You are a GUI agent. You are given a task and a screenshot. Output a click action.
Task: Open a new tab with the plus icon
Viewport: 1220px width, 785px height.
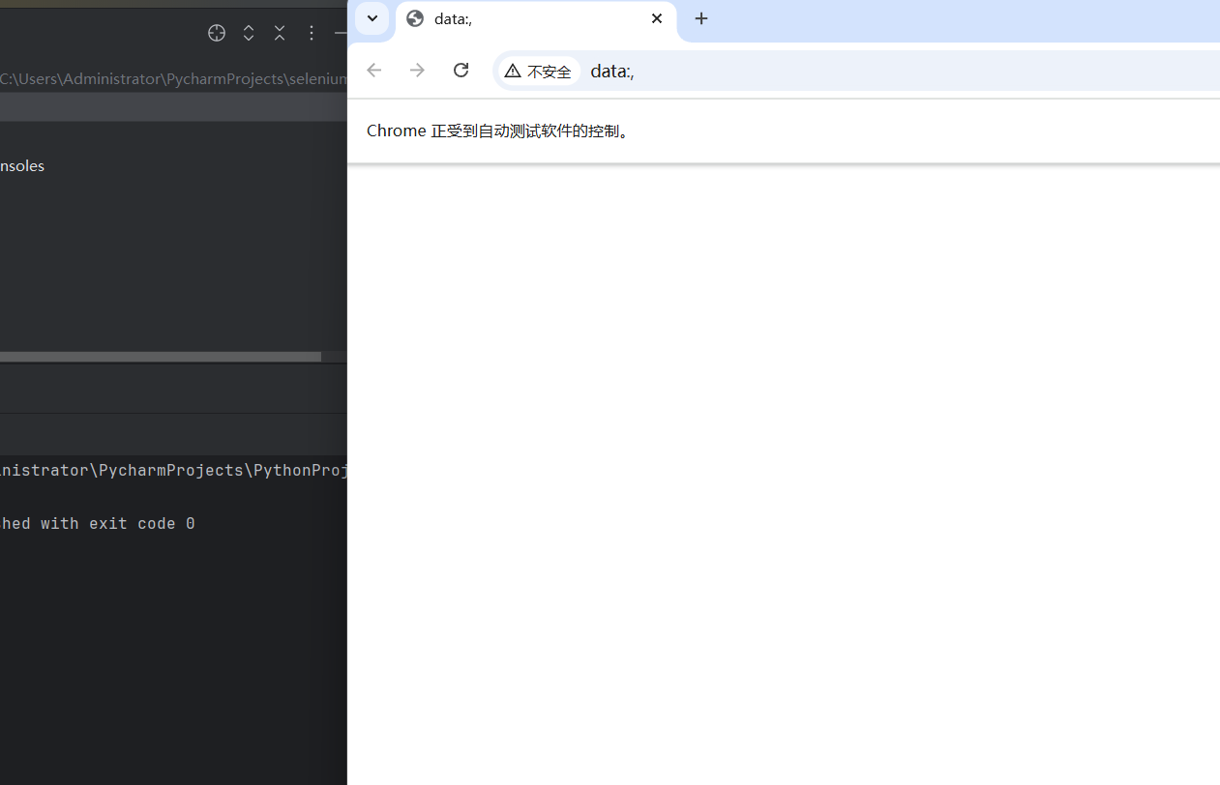(x=700, y=18)
